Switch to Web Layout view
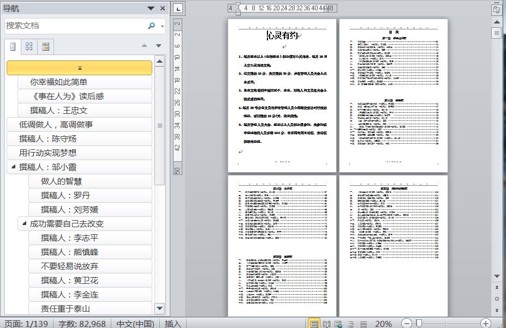 pyautogui.click(x=338, y=324)
